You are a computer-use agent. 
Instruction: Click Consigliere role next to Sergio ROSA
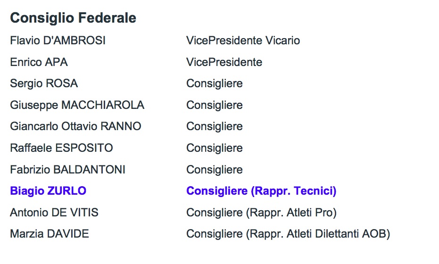[x=215, y=83]
